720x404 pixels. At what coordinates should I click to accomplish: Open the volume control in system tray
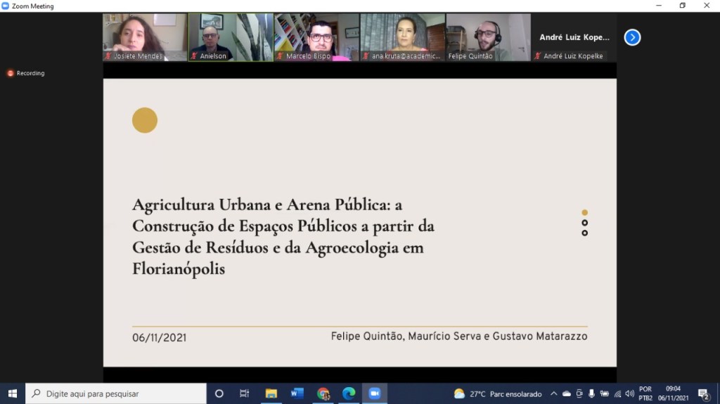[629, 393]
